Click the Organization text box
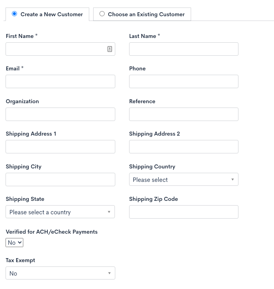The image size is (274, 289). [60, 114]
